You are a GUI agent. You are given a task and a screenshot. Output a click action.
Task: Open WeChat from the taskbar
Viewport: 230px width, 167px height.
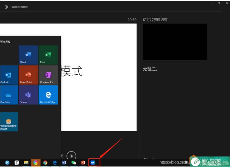[x=74, y=162]
